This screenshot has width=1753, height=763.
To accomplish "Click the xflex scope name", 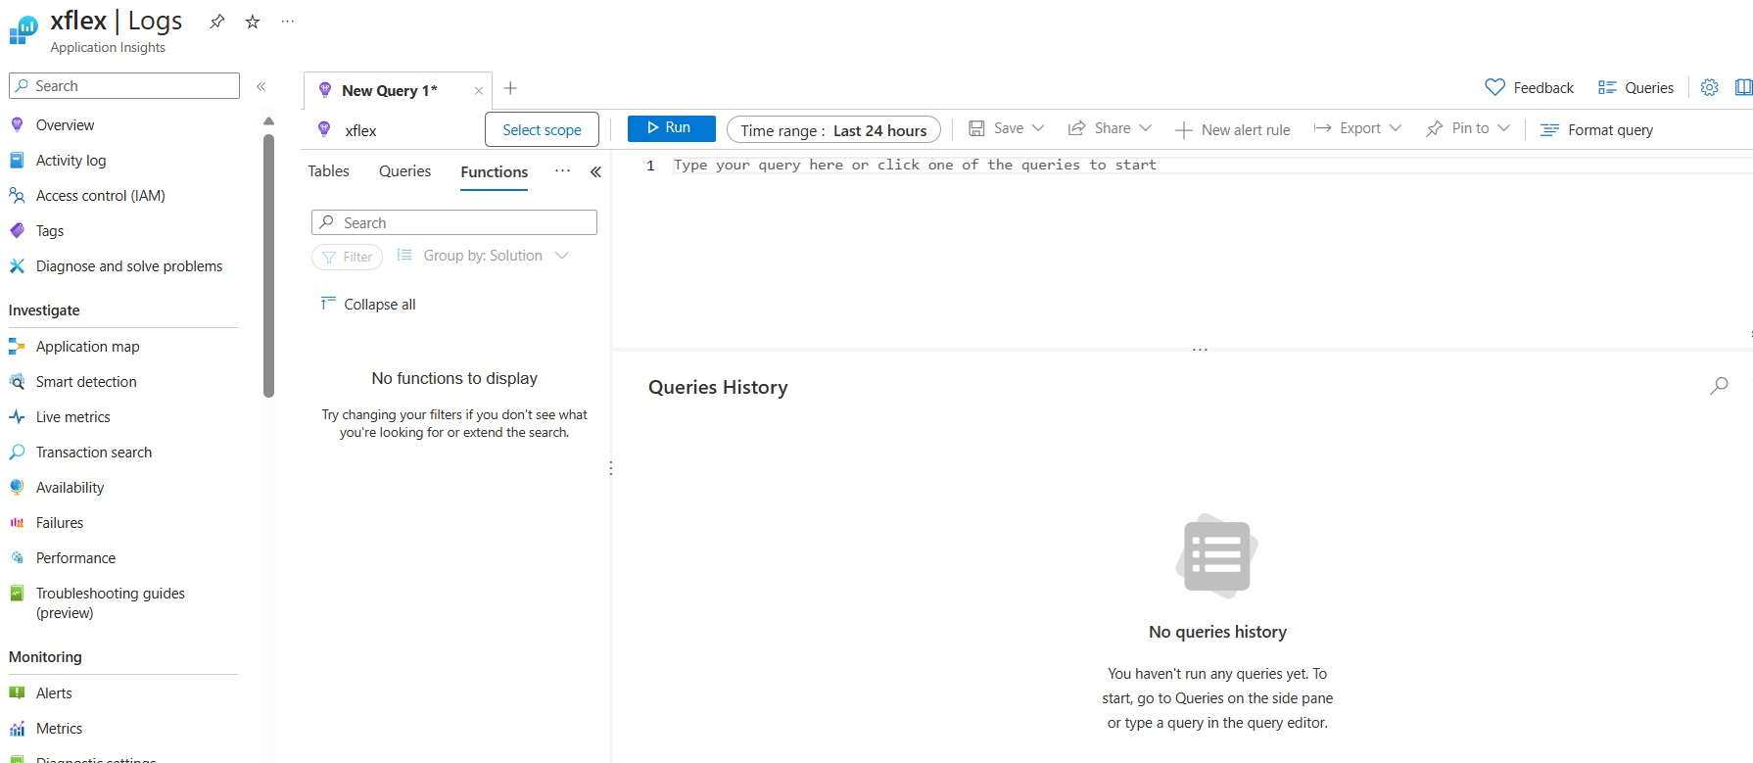I will click(360, 130).
